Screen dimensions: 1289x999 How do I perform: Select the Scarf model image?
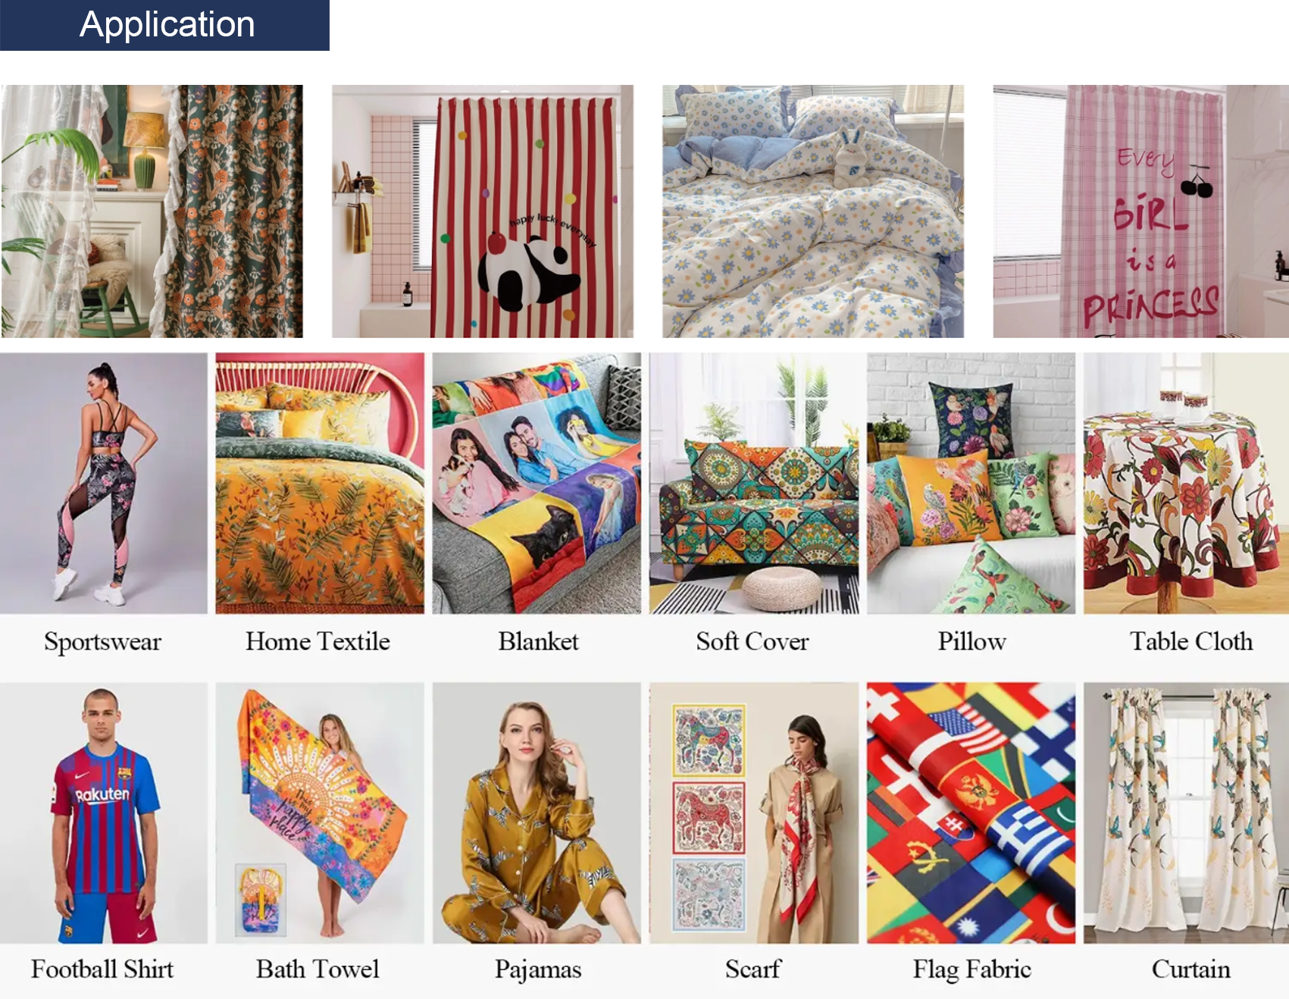pos(754,813)
